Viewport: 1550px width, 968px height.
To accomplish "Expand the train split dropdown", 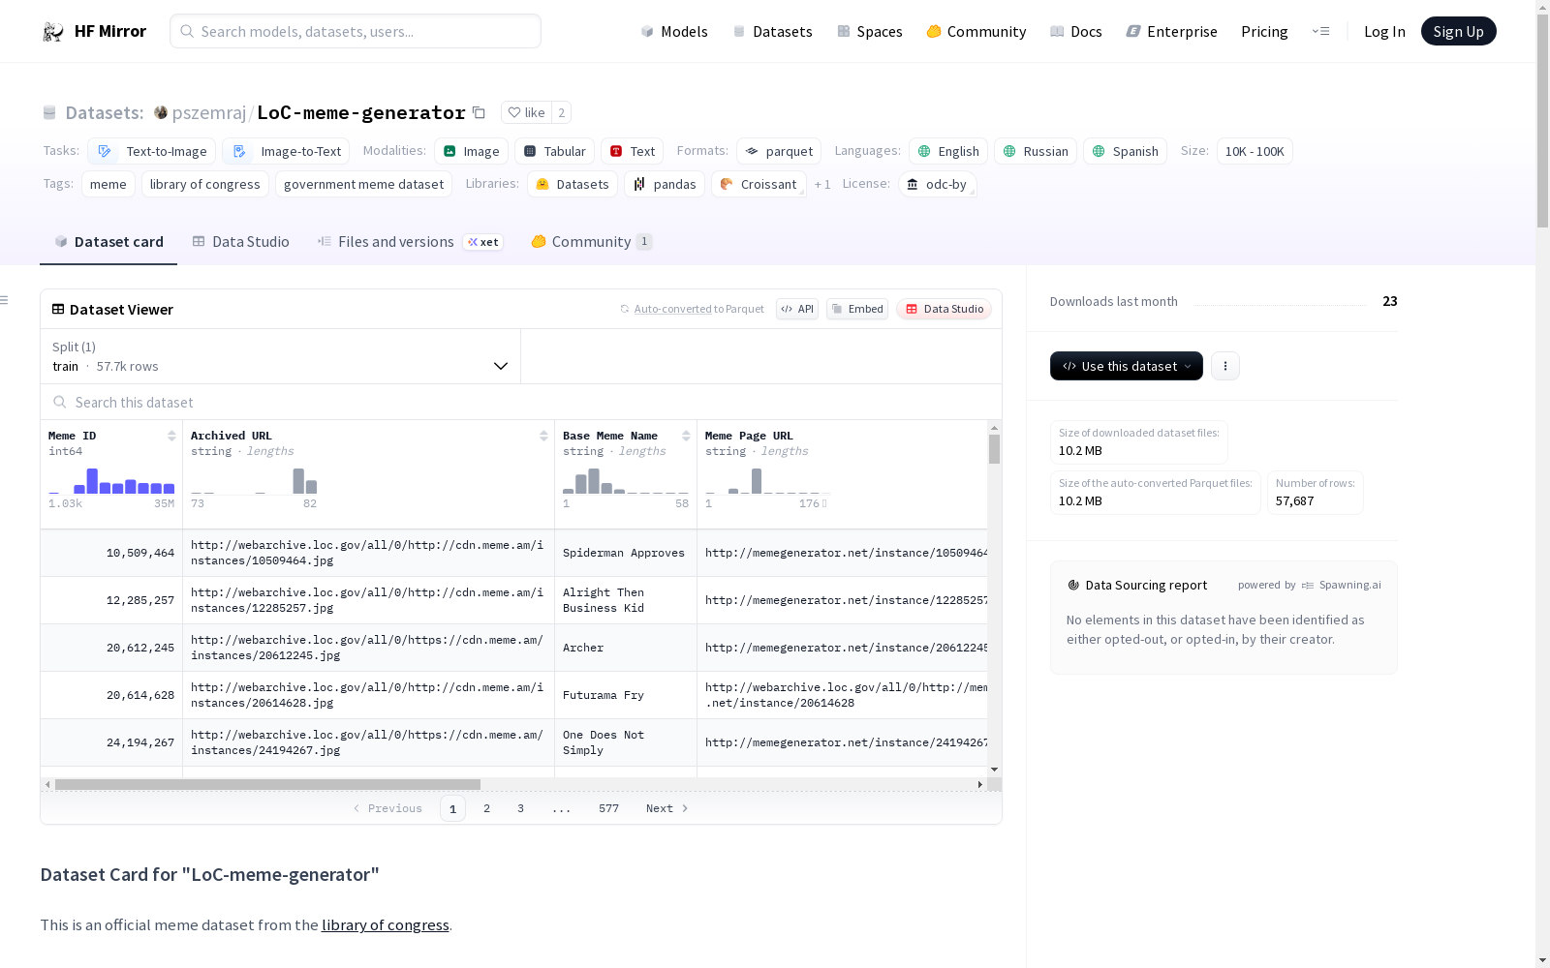I will point(281,356).
